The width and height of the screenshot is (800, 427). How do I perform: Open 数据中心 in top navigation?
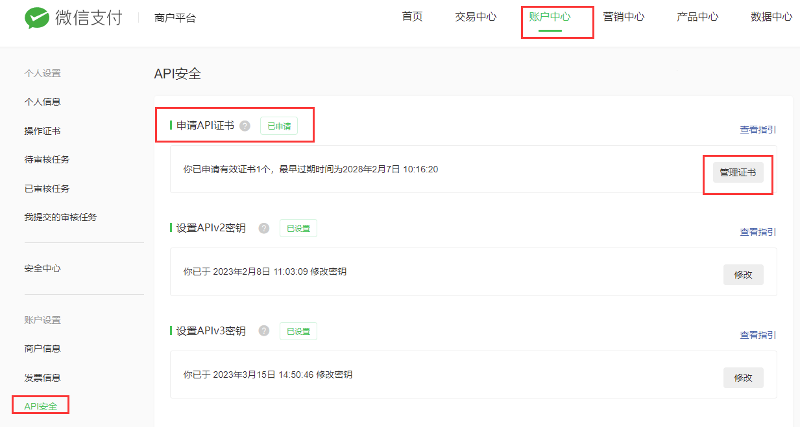[771, 17]
